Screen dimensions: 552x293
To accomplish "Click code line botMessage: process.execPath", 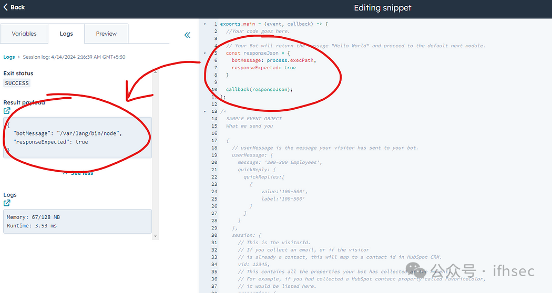I will coord(274,60).
